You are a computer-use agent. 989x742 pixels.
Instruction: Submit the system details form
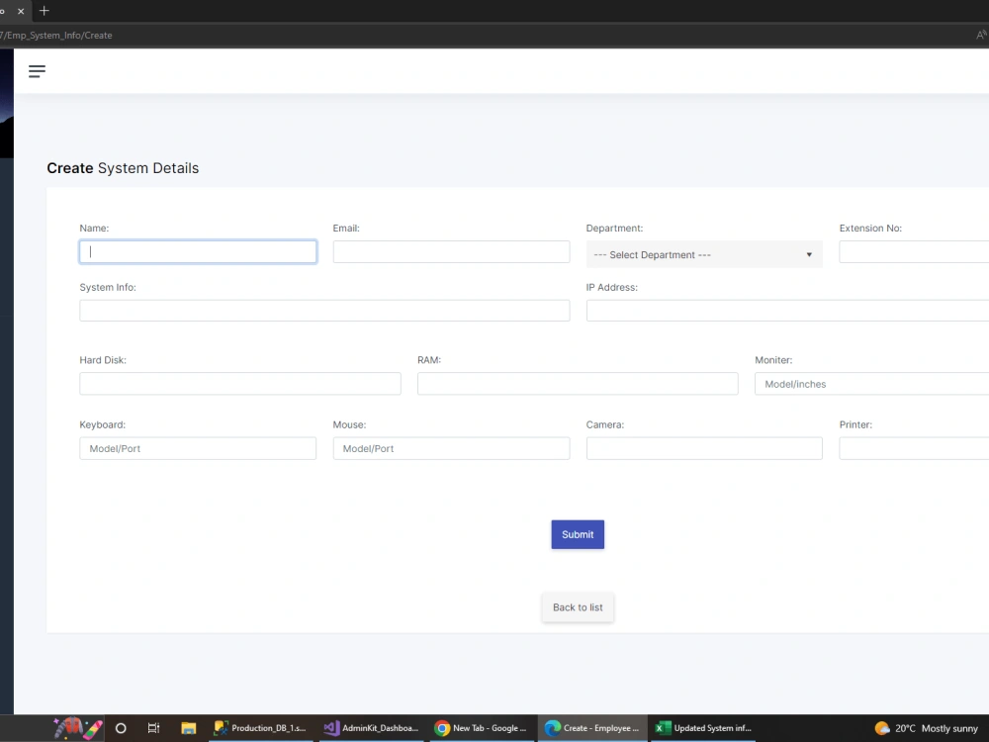[x=578, y=534]
